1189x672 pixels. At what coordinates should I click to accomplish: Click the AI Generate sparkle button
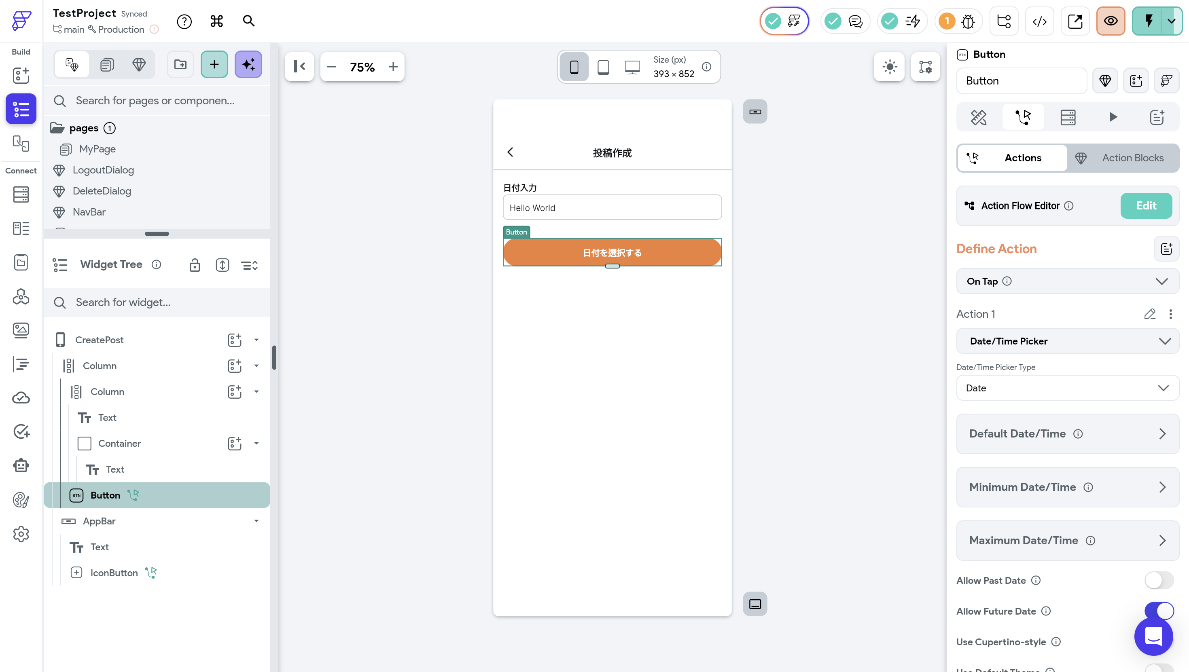[x=248, y=65]
